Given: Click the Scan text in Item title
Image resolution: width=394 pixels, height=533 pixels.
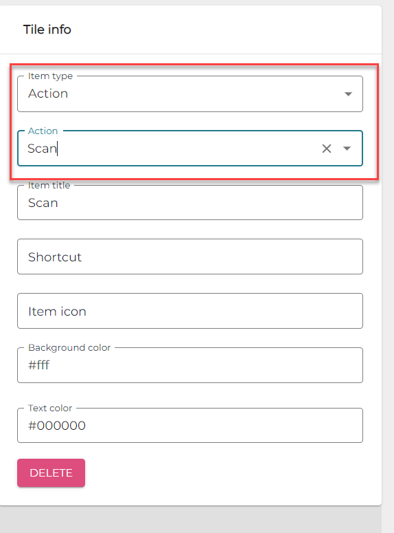Looking at the screenshot, I should point(43,203).
